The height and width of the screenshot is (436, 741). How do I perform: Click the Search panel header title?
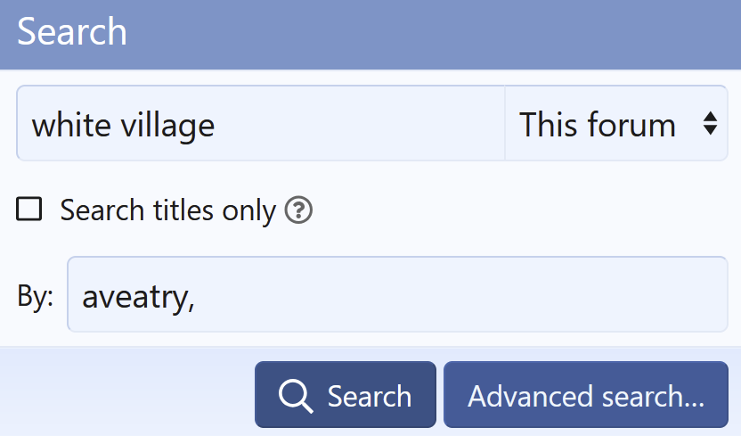[72, 32]
